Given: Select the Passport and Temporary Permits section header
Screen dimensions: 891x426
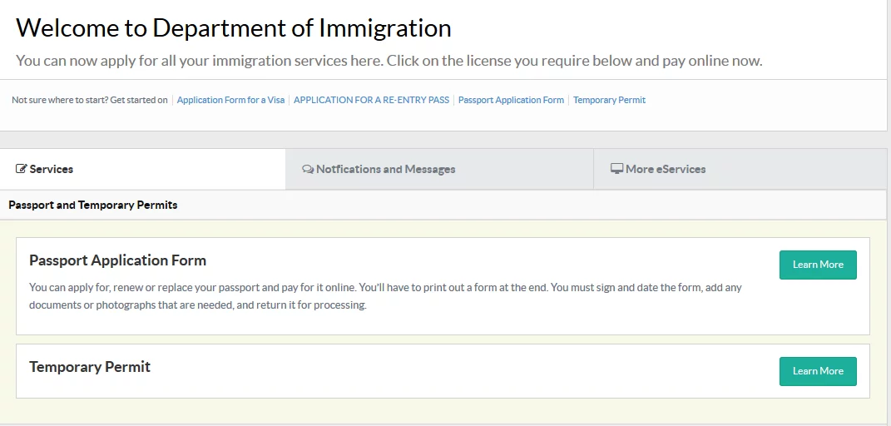Looking at the screenshot, I should (92, 205).
